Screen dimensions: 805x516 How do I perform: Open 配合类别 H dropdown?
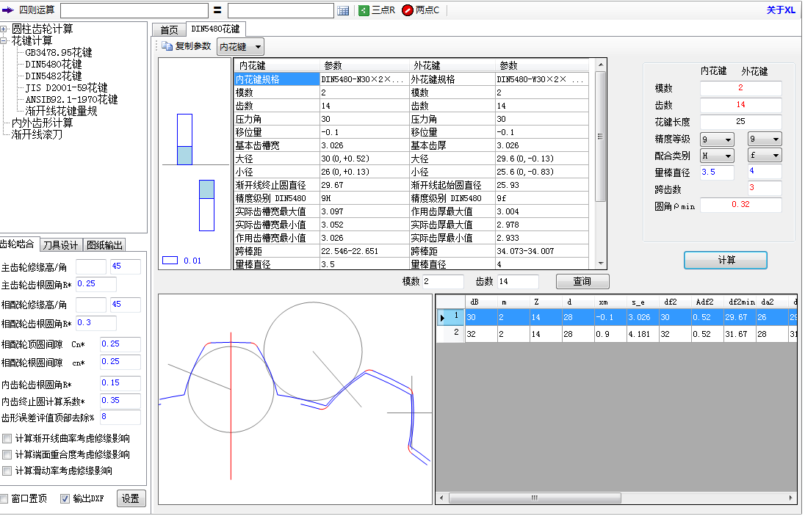click(717, 156)
